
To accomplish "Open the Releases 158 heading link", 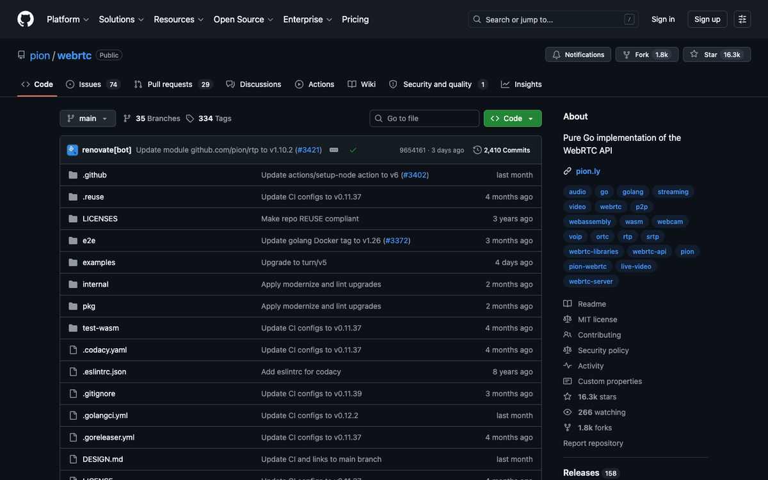I will [591, 473].
